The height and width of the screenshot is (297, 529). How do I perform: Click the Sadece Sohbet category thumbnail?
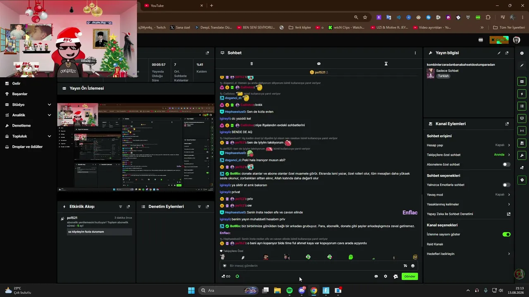pyautogui.click(x=431, y=73)
